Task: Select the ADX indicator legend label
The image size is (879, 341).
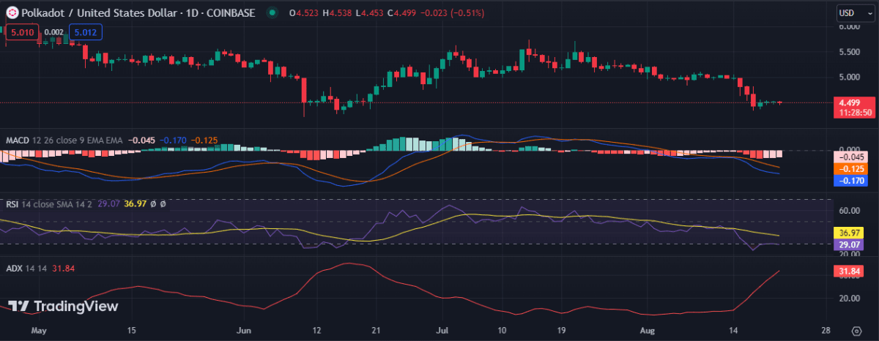Action: pos(14,269)
